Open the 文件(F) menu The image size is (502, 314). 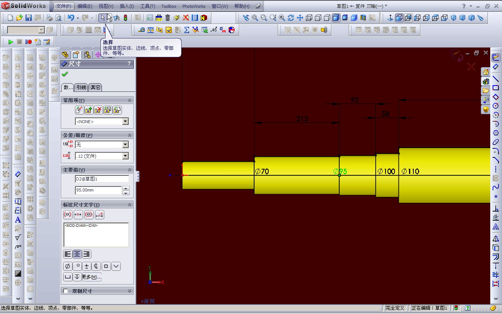(x=64, y=6)
